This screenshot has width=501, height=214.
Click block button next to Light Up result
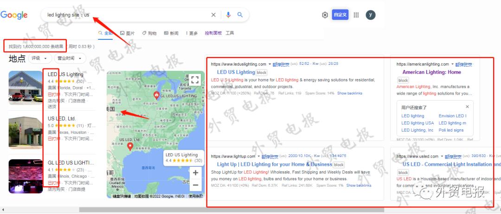[339, 164]
